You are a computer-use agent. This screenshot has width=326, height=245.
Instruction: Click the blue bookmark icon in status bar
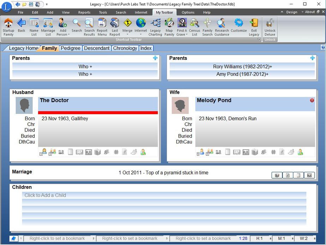[13, 238]
